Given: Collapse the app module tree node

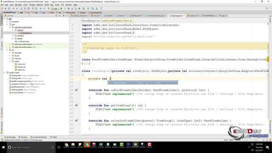Looking at the screenshot, I should (5, 19).
